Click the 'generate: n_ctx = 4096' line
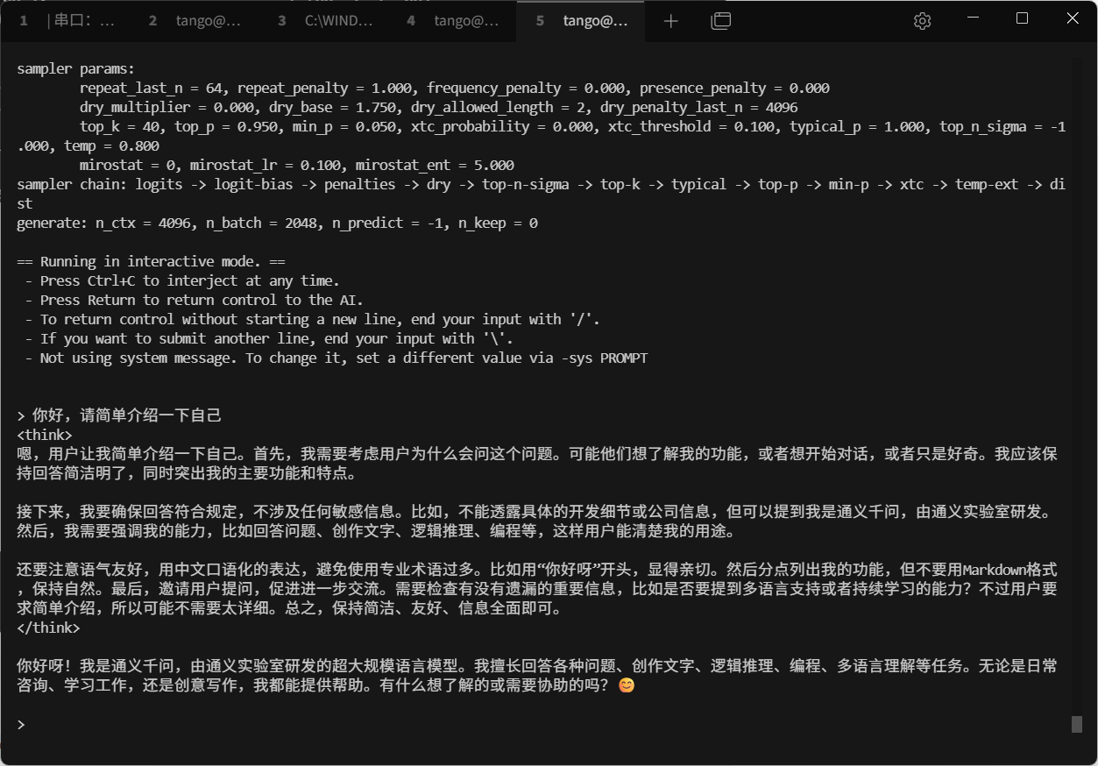Viewport: 1098px width, 766px height. [277, 223]
